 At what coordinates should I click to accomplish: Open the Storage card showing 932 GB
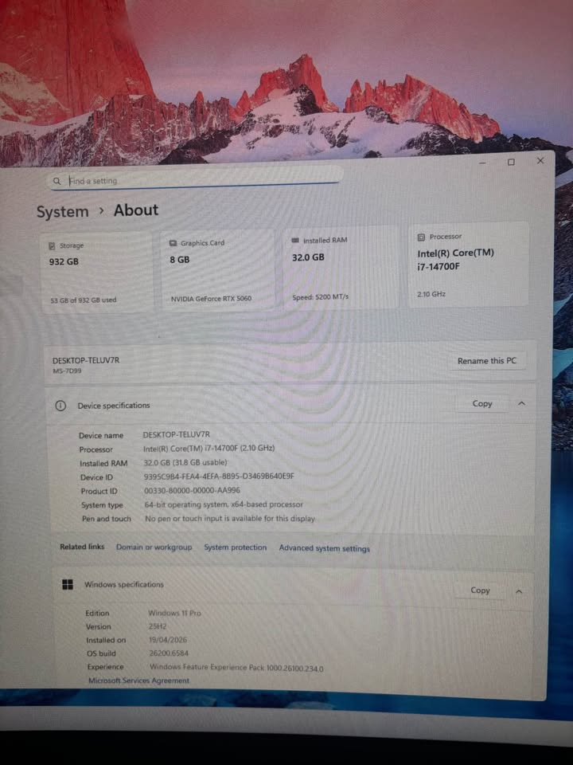pyautogui.click(x=96, y=273)
